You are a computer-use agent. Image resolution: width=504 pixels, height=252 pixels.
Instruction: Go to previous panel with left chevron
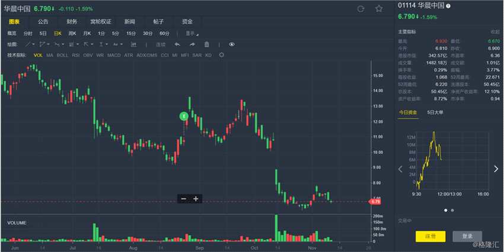pos(400,169)
